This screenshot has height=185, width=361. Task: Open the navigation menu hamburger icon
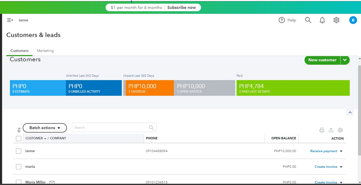pos(10,20)
